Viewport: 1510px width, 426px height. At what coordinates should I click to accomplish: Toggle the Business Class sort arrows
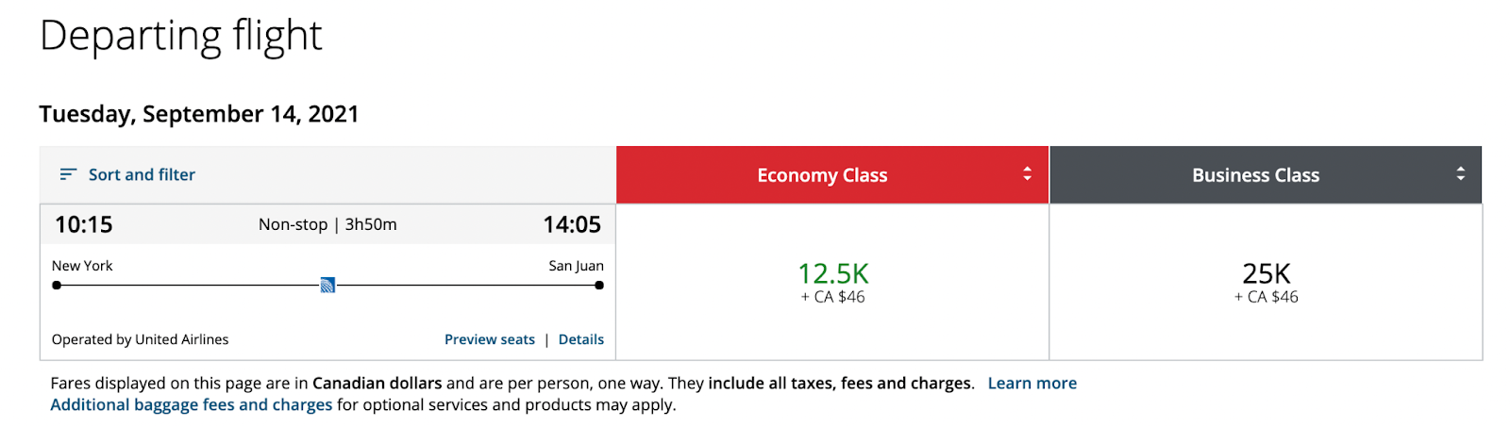pos(1460,174)
